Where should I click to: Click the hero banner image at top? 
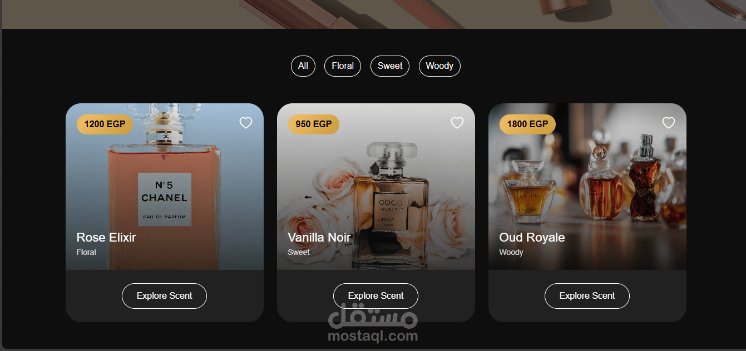[374, 14]
